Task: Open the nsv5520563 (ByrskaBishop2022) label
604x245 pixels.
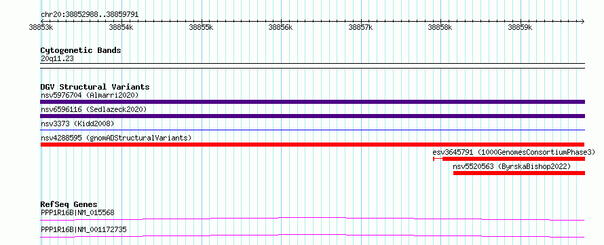Action: click(512, 166)
